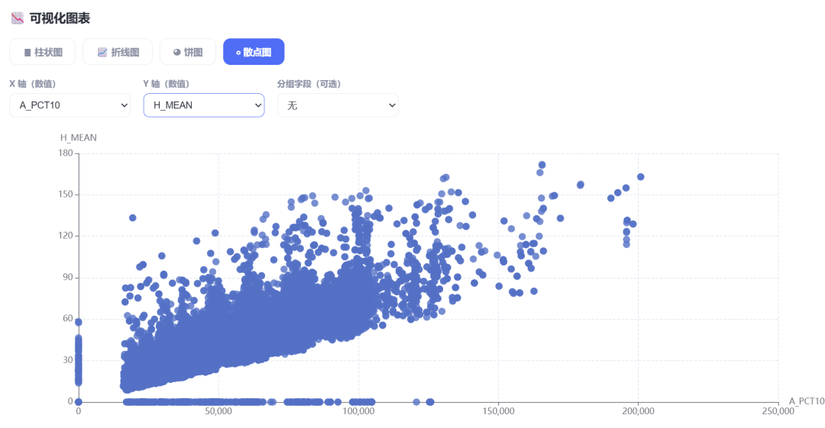Viewport: 825px width, 428px height.
Task: Switch to the 柱状图 bar chart tab
Action: point(43,52)
